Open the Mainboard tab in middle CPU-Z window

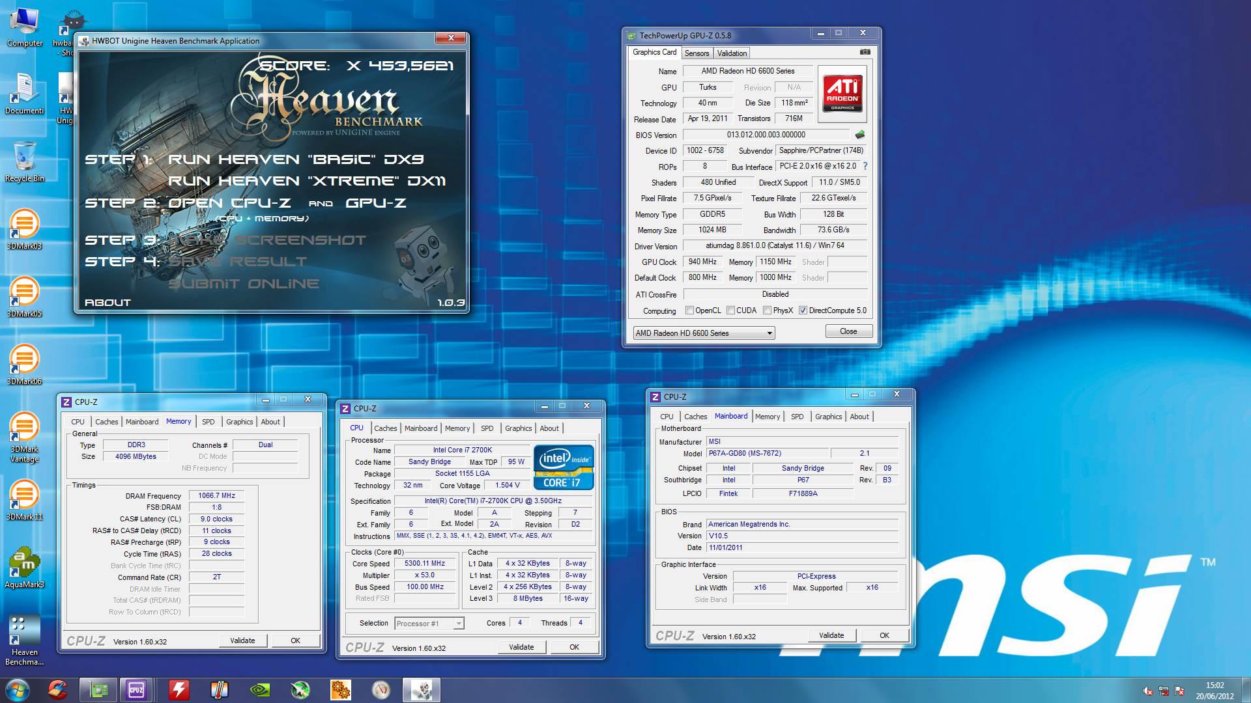421,428
